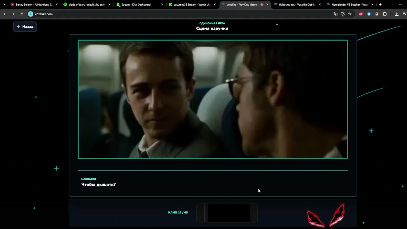The width and height of the screenshot is (407, 229).
Task: Click the clip timeline progress bar
Action: pyautogui.click(x=227, y=213)
